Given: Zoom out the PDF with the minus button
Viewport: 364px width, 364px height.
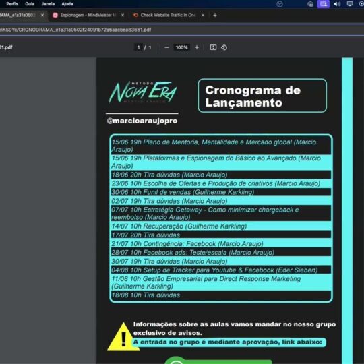Looking at the screenshot, I should (166, 47).
